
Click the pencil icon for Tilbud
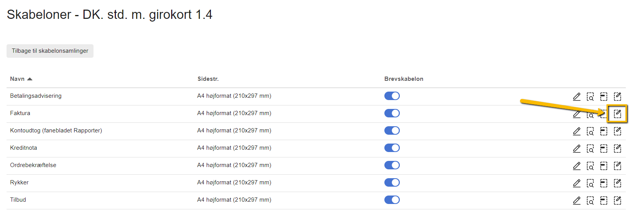click(577, 200)
